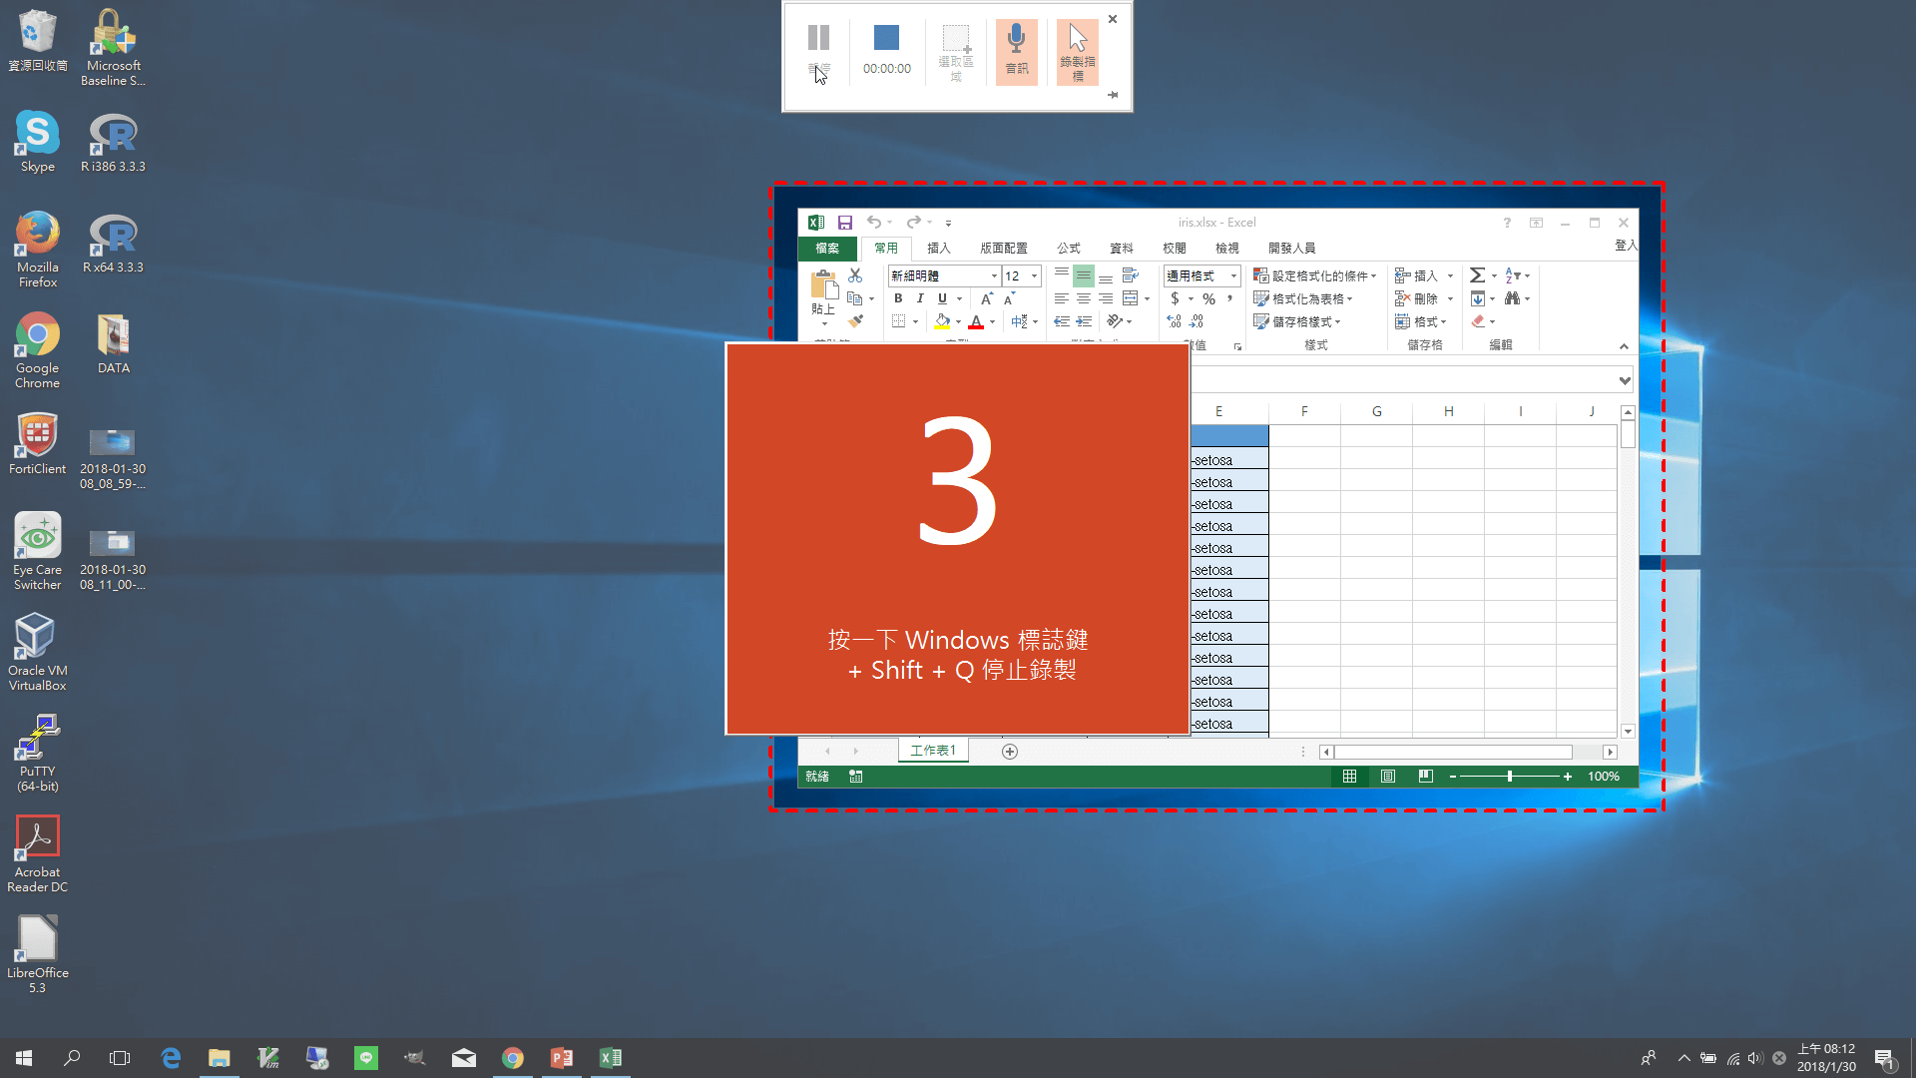Toggle bold formatting
The height and width of the screenshot is (1078, 1916).
click(898, 298)
